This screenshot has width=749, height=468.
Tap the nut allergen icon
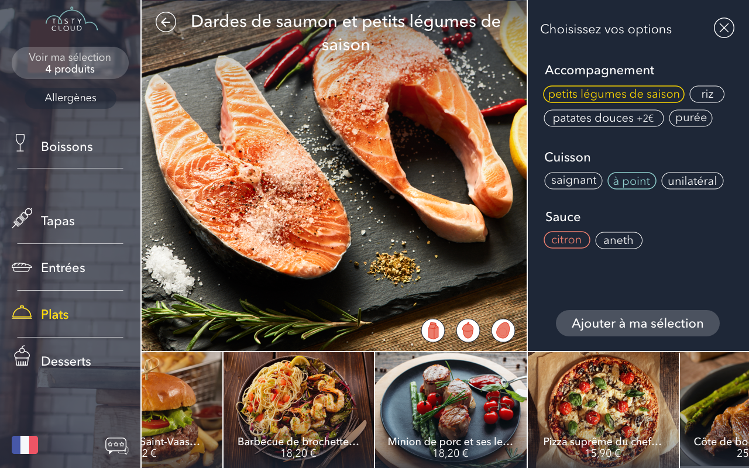pos(468,331)
